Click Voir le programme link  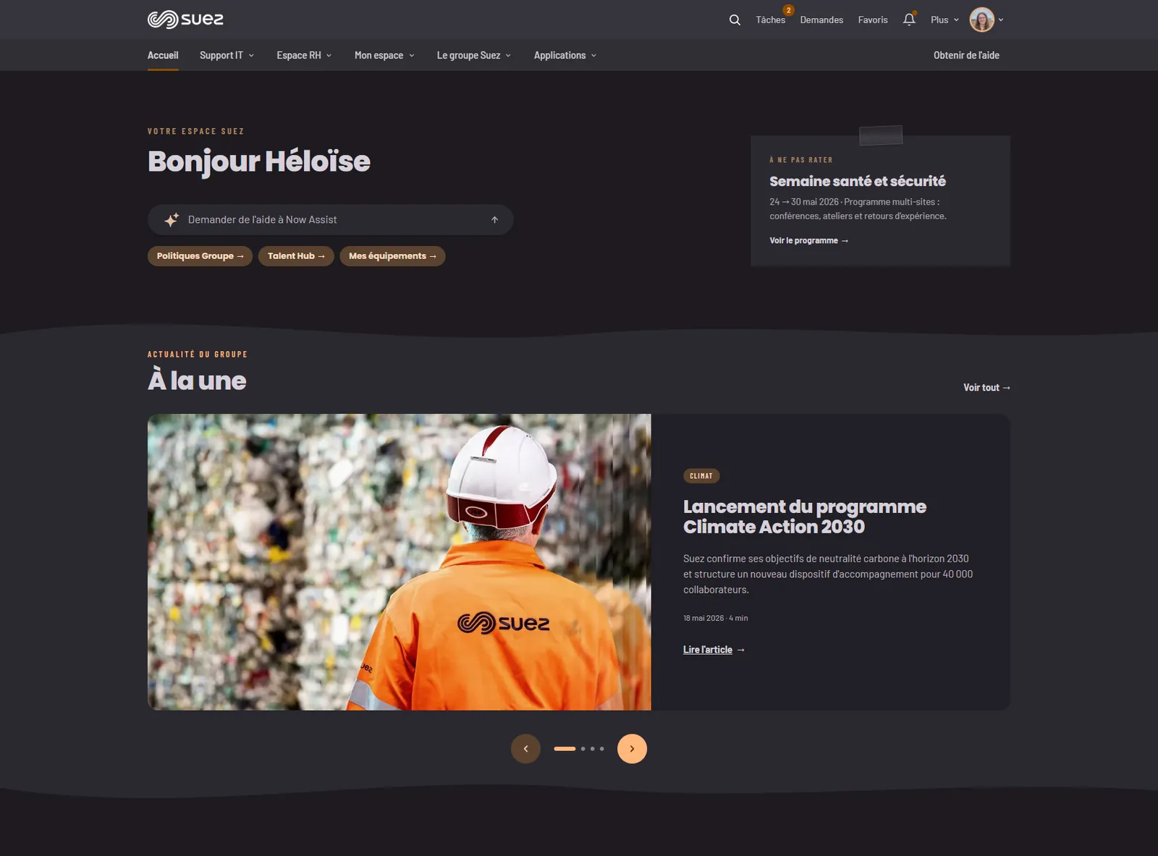point(808,241)
